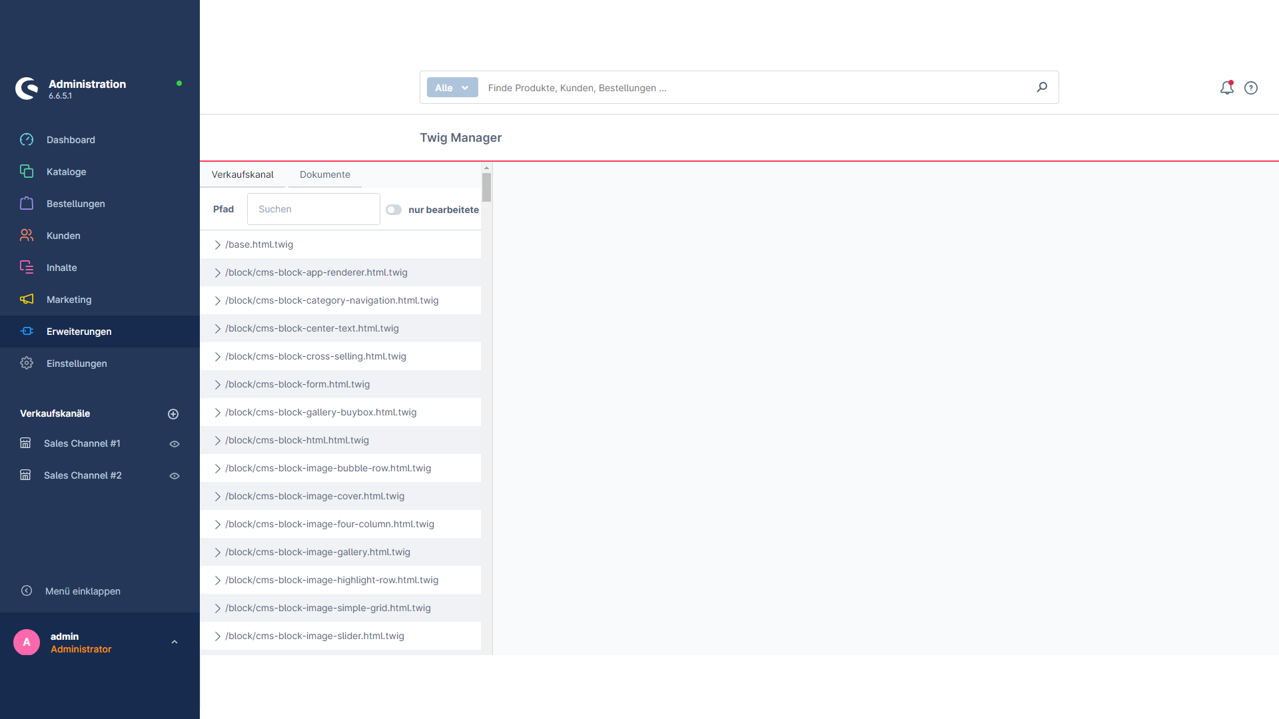Screen dimensions: 1279x719
Task: Click the notifications bell icon
Action: (1226, 88)
